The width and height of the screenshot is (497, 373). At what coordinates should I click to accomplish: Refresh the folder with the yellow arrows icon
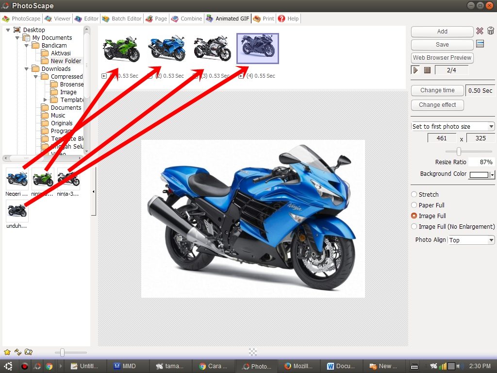pyautogui.click(x=18, y=352)
